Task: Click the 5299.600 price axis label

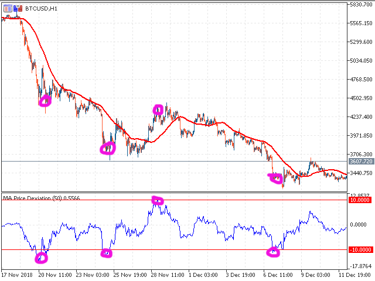Action: tap(361, 42)
